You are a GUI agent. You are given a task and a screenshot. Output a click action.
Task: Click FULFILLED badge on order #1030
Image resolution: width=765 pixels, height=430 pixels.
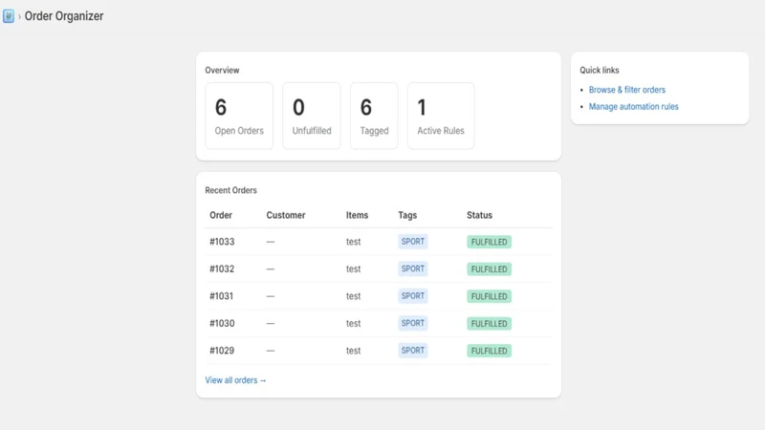tap(489, 324)
